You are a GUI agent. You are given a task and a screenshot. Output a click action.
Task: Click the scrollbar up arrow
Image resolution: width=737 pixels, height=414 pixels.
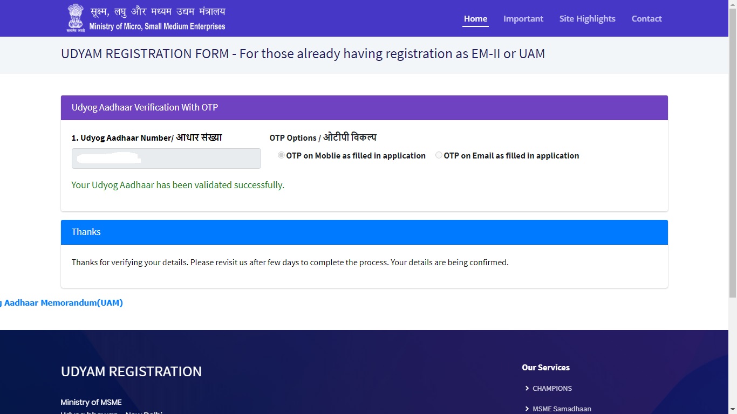point(733,4)
